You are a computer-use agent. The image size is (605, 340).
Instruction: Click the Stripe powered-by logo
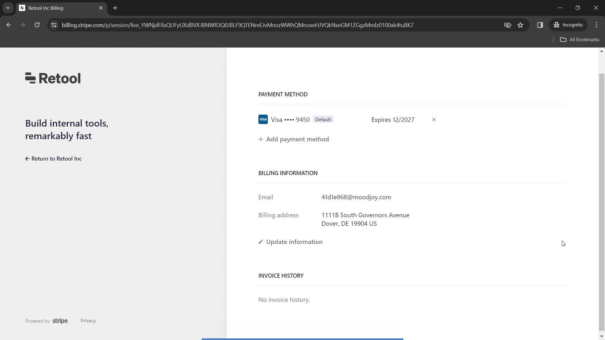60,320
